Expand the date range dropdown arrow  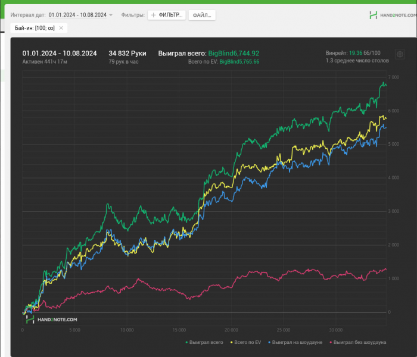[111, 15]
